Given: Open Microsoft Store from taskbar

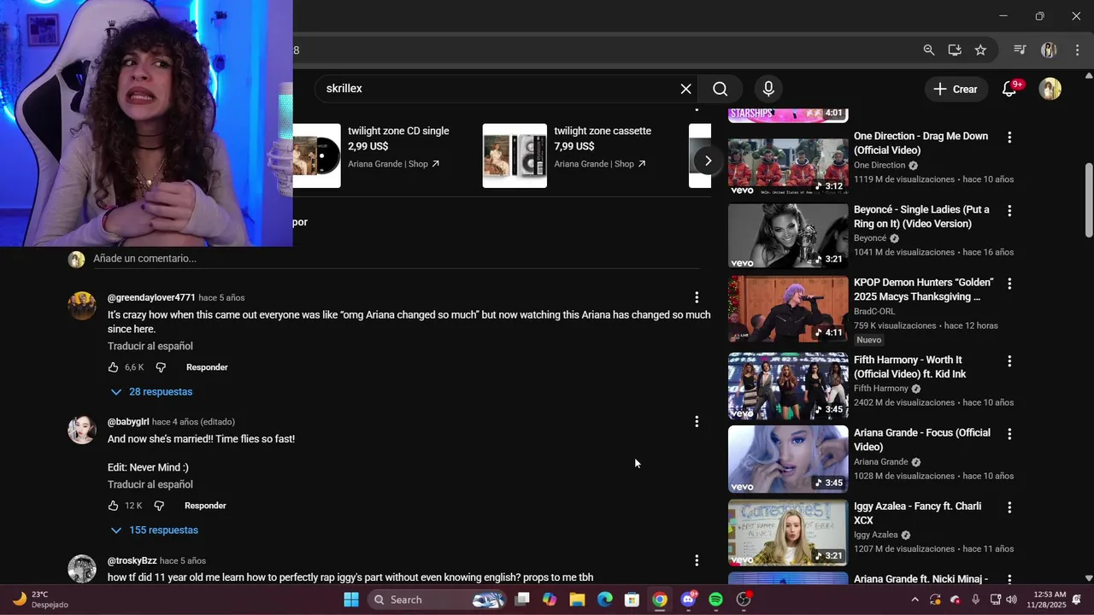Looking at the screenshot, I should 632,600.
